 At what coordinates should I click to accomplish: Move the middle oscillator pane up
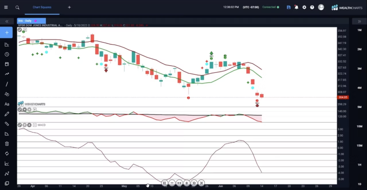tap(29, 110)
